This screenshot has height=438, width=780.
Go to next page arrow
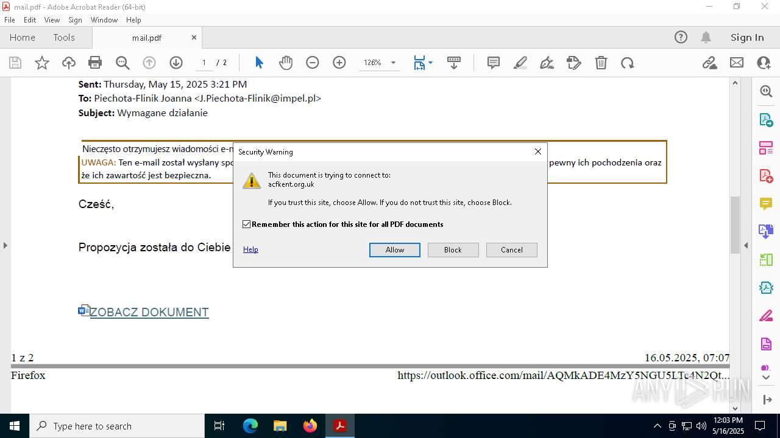[176, 63]
